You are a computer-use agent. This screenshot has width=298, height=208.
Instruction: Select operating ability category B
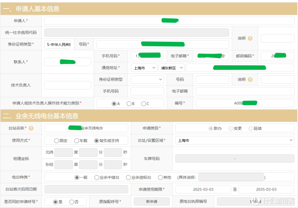click(x=129, y=104)
